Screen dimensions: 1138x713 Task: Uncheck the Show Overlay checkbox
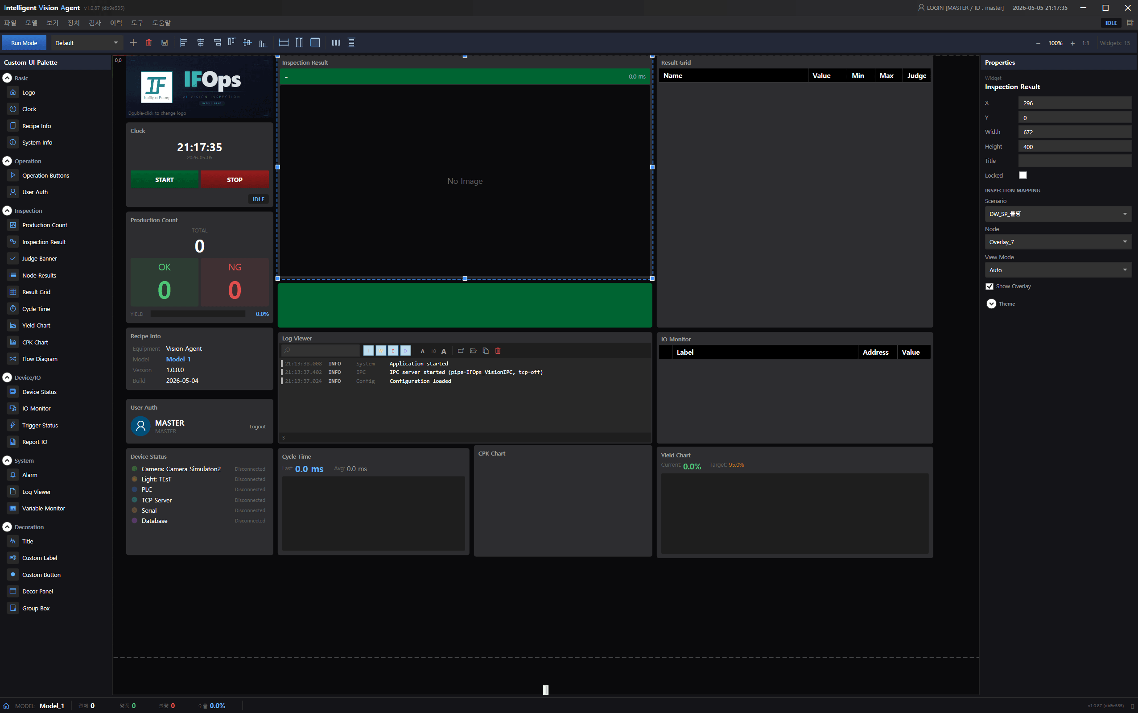989,286
